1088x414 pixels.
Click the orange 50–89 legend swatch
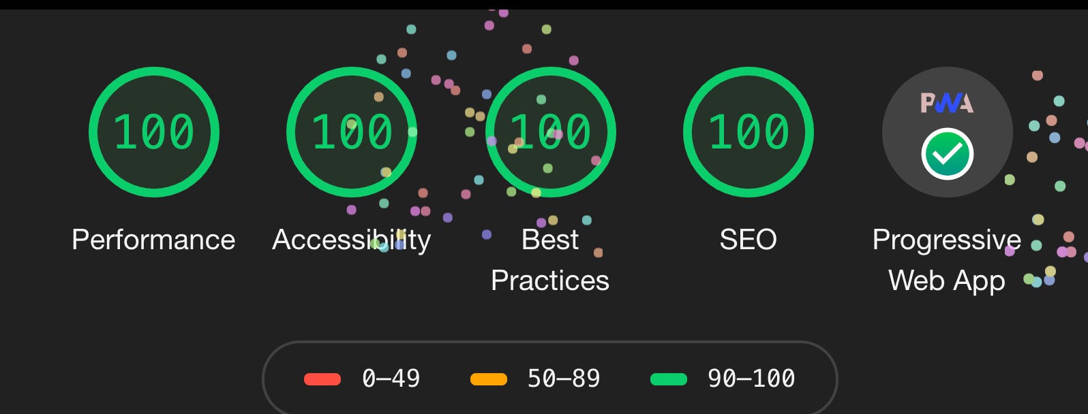[489, 379]
